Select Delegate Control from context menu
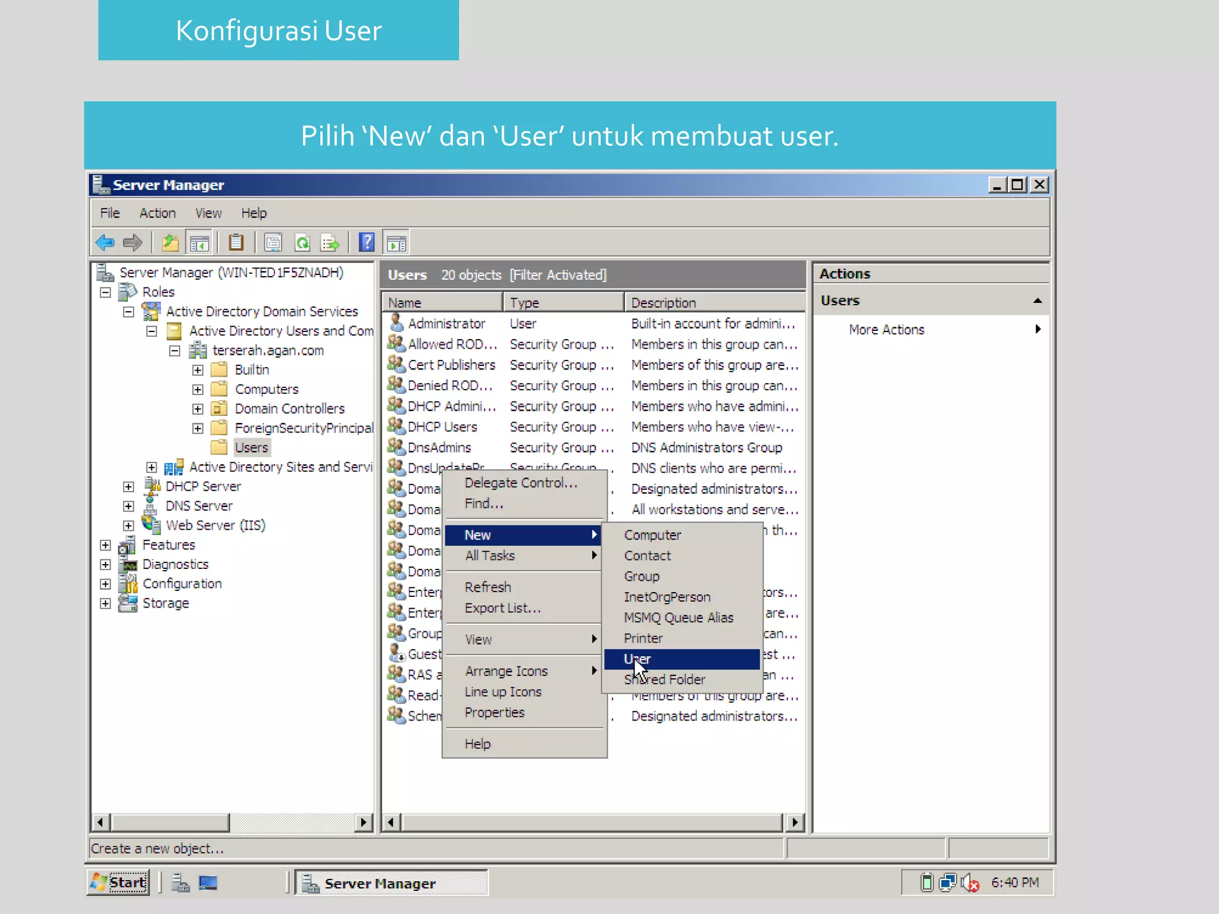The height and width of the screenshot is (914, 1219). pos(524,483)
